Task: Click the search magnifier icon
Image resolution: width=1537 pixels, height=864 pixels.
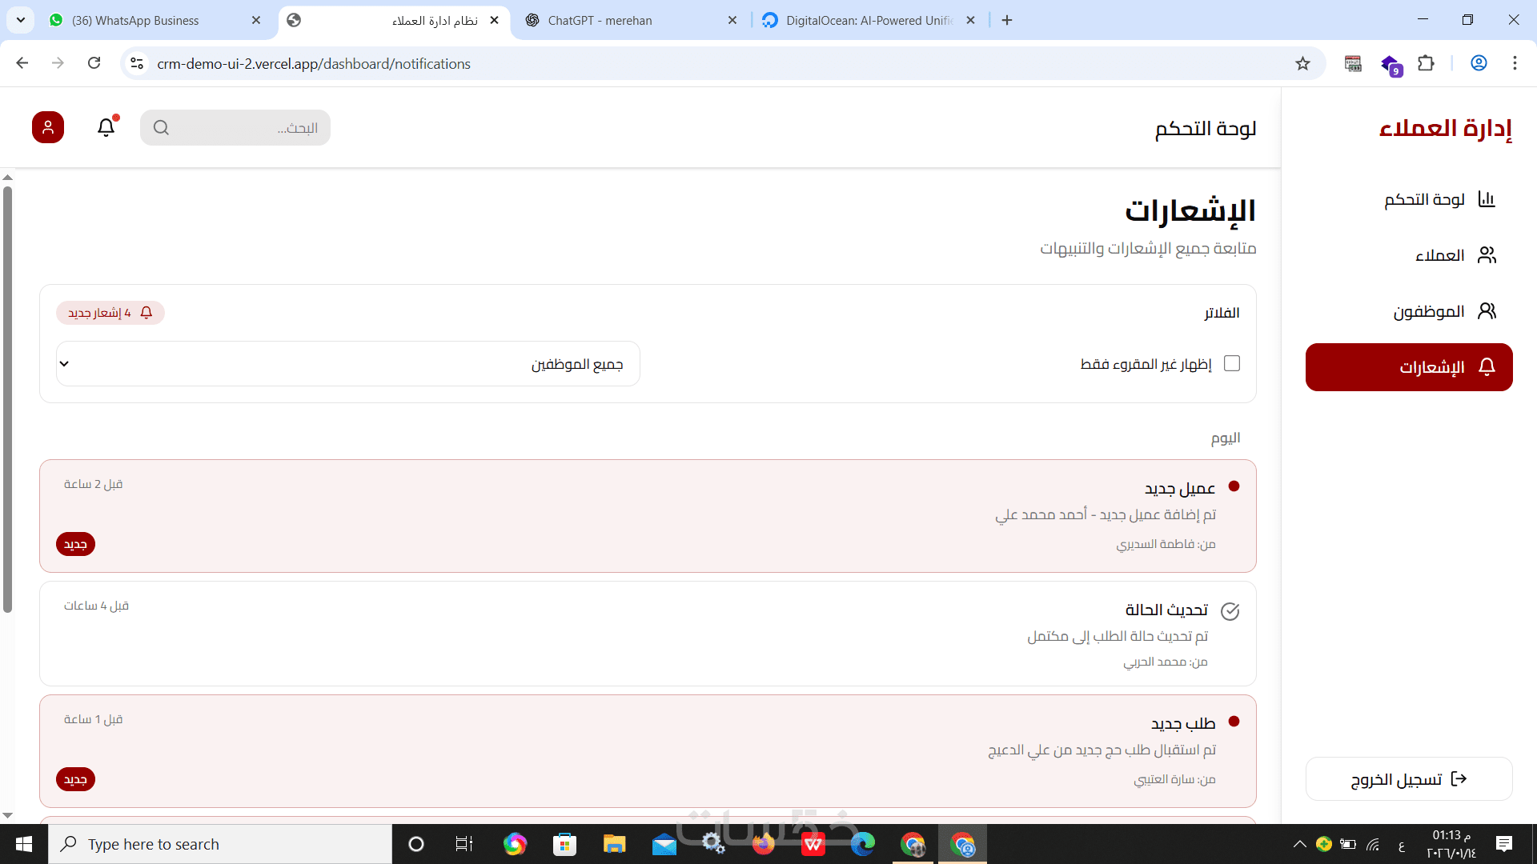Action: click(161, 128)
